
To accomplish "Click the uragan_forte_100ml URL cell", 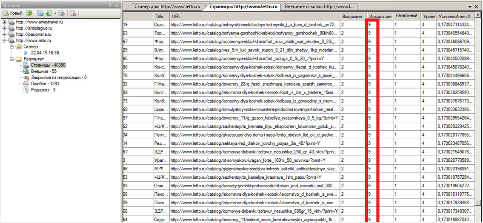I will point(255,160).
